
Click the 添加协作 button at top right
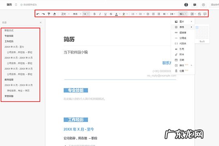pos(215,5)
